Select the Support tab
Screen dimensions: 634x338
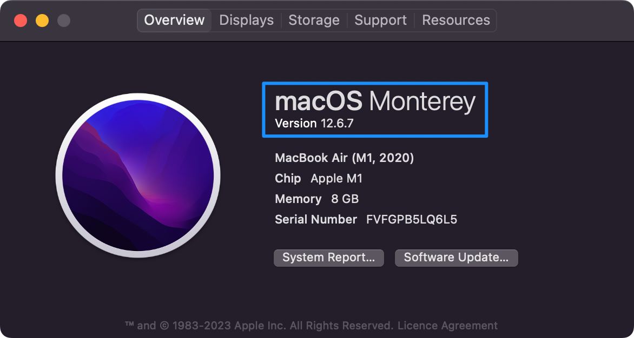[x=380, y=20]
